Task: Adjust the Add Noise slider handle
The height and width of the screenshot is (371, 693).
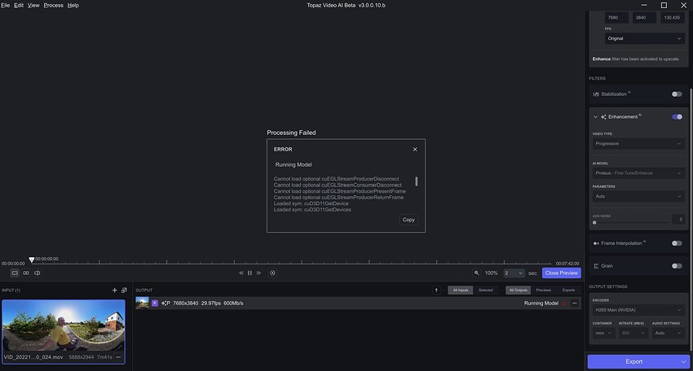Action: click(594, 223)
